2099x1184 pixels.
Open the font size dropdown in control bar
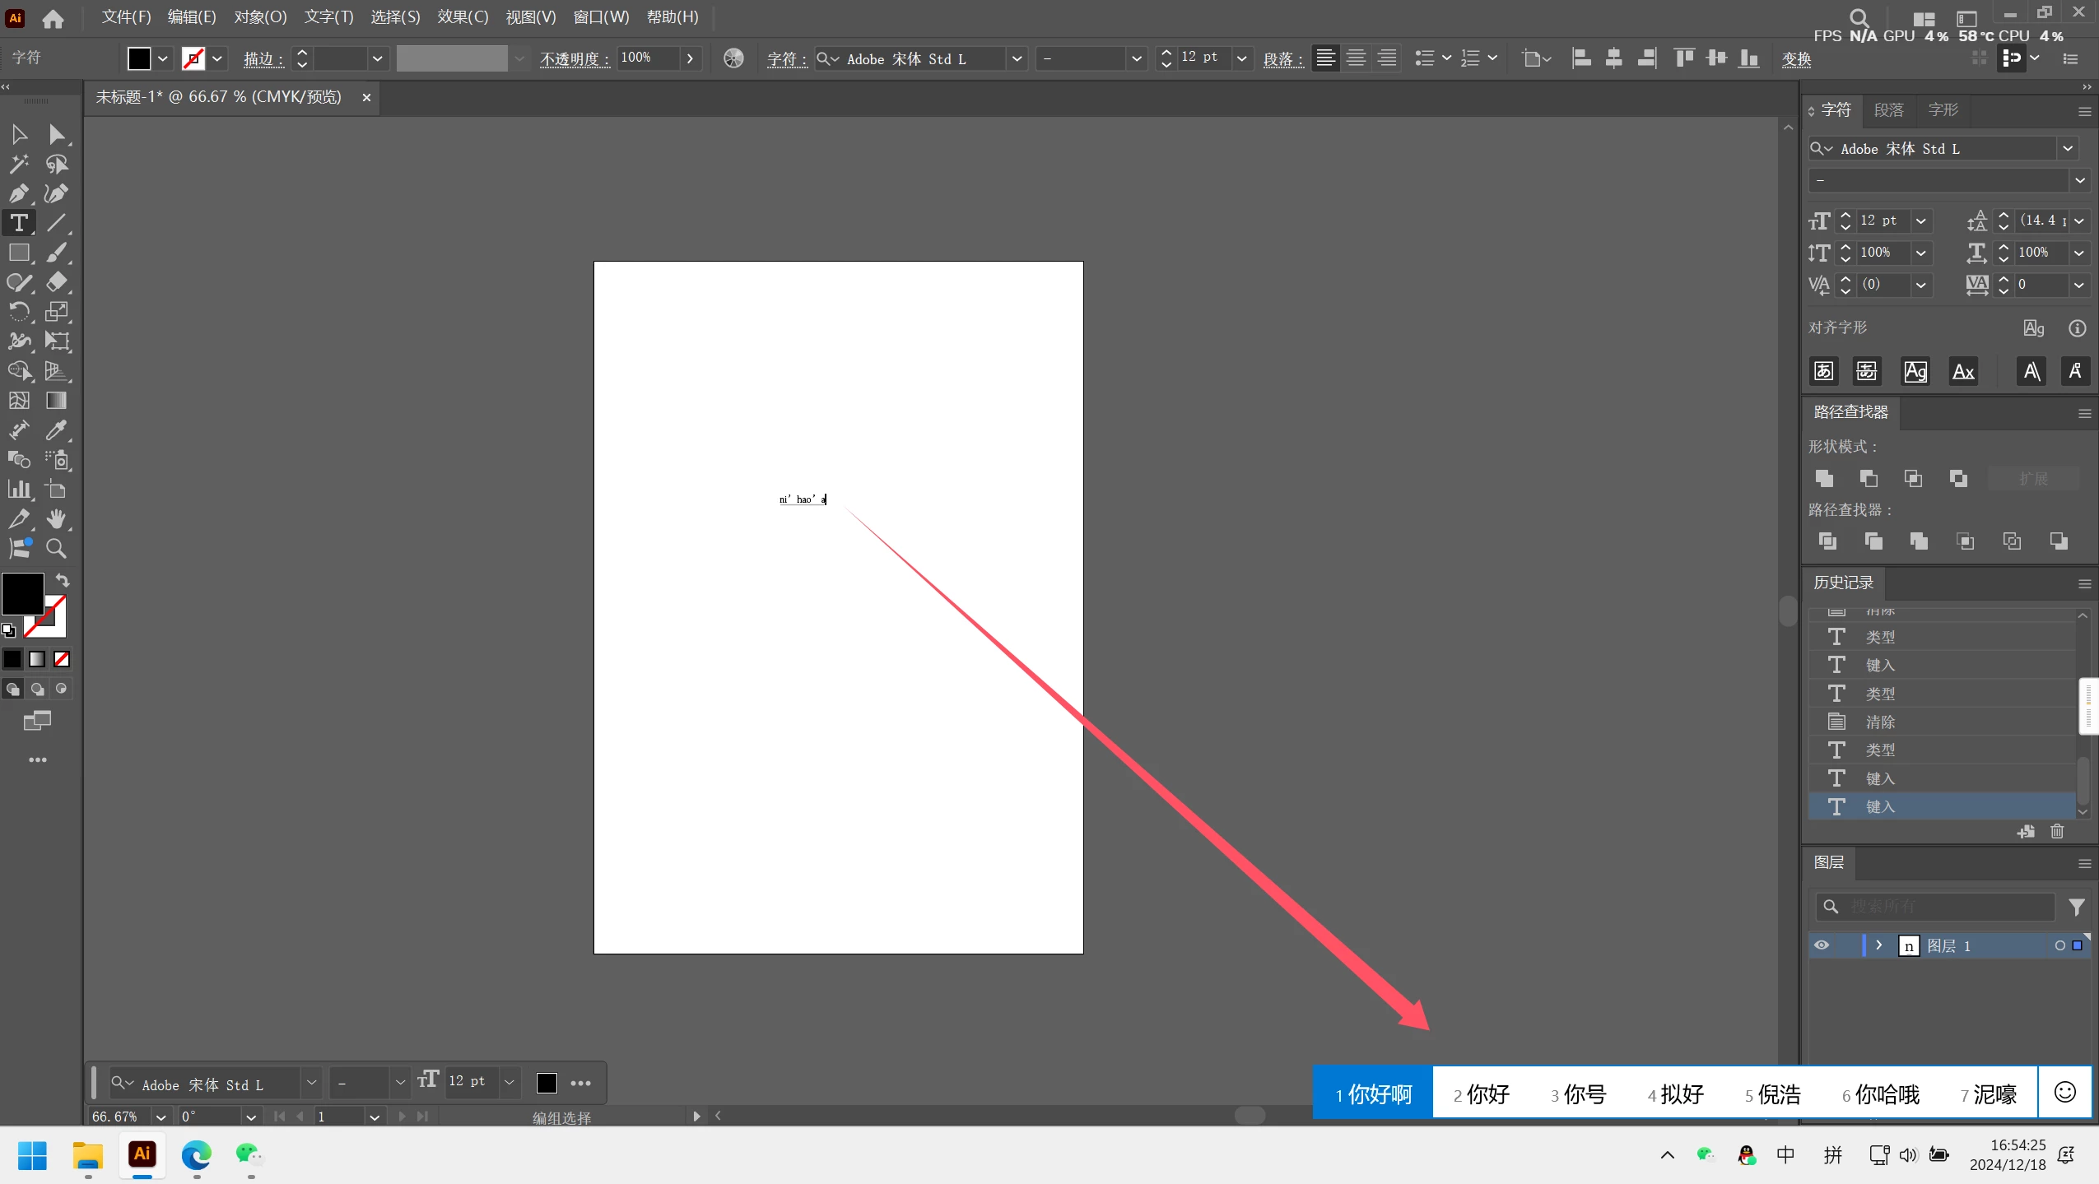point(1241,58)
